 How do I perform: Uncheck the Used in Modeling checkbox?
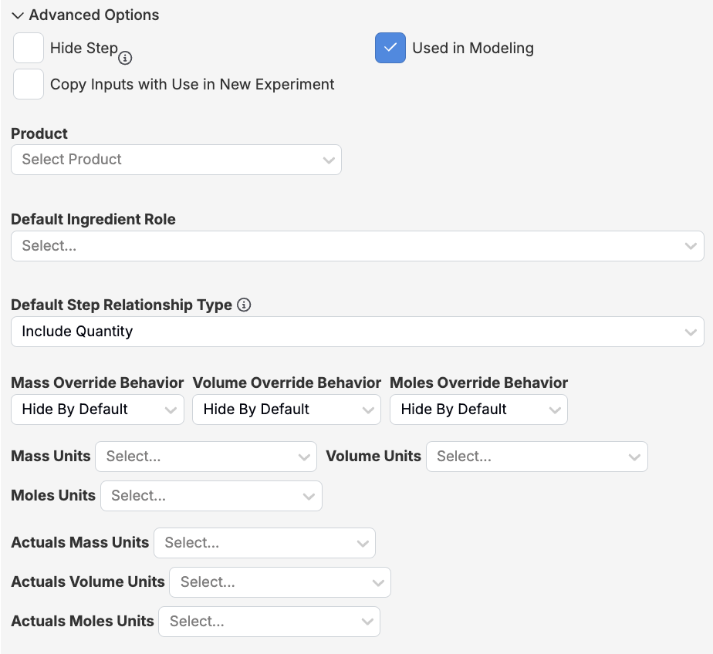pyautogui.click(x=390, y=48)
